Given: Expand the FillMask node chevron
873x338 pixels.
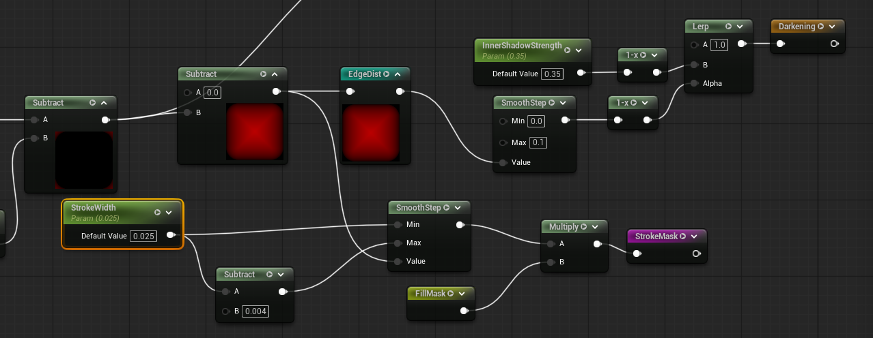Looking at the screenshot, I should (462, 293).
